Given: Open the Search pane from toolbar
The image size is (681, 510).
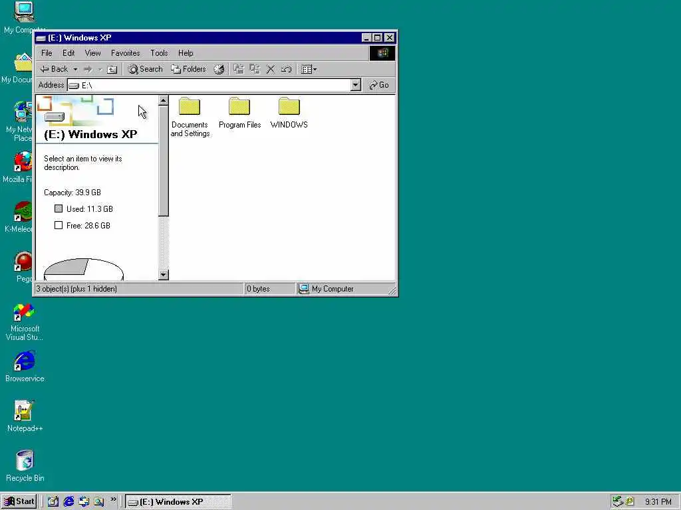Looking at the screenshot, I should tap(146, 69).
